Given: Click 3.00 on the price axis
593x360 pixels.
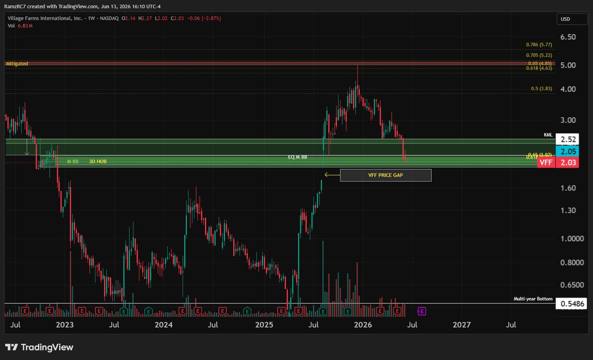Looking at the screenshot, I should click(x=568, y=120).
